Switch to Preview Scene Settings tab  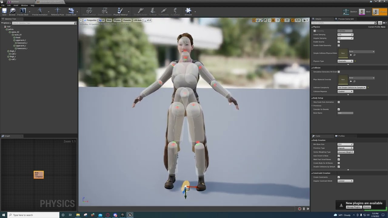tap(346, 19)
